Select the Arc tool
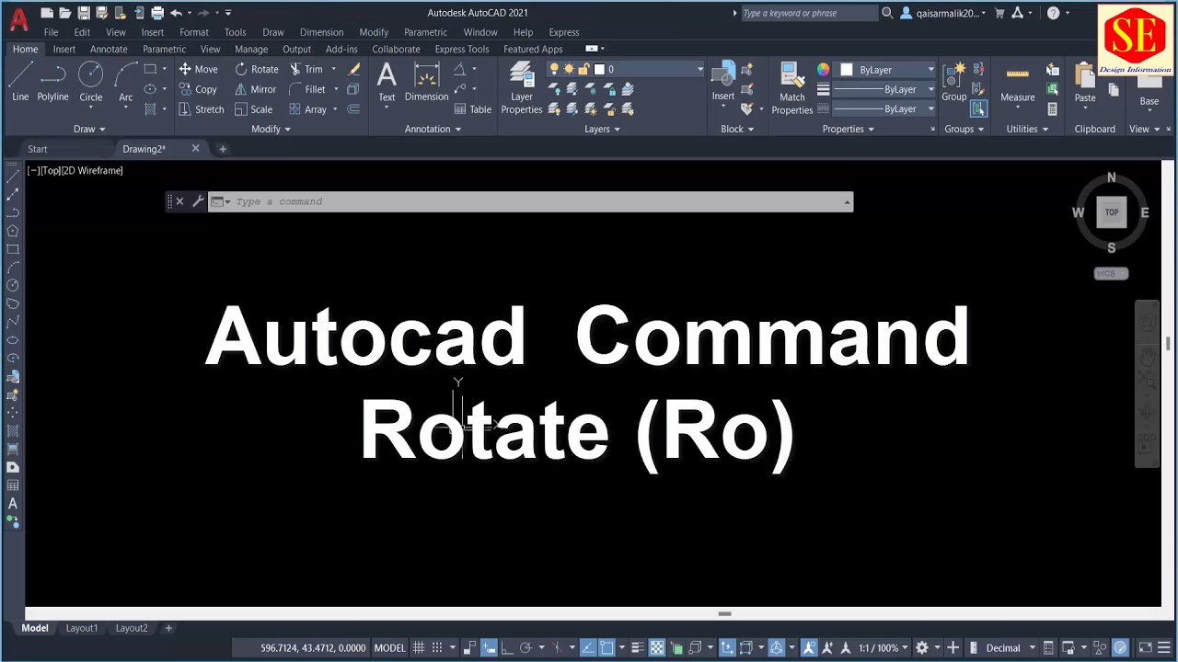This screenshot has width=1178, height=662. [126, 81]
